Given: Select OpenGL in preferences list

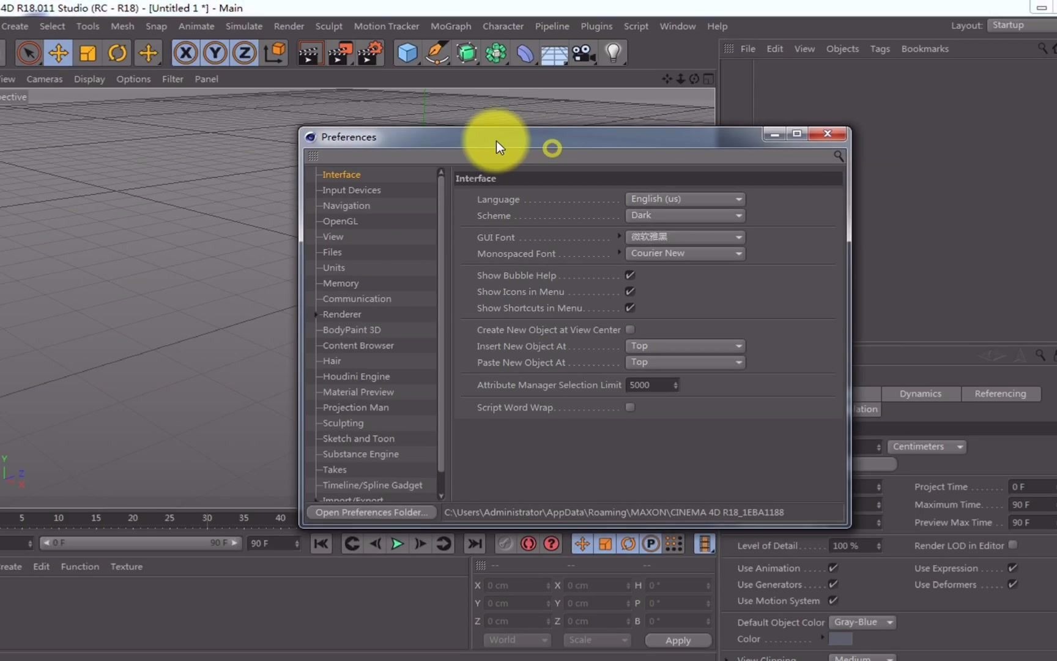Looking at the screenshot, I should 340,221.
